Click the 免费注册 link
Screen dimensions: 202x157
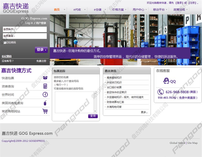click(41, 61)
